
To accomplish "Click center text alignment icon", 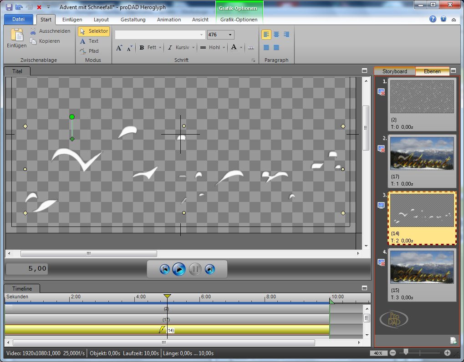I will point(276,35).
